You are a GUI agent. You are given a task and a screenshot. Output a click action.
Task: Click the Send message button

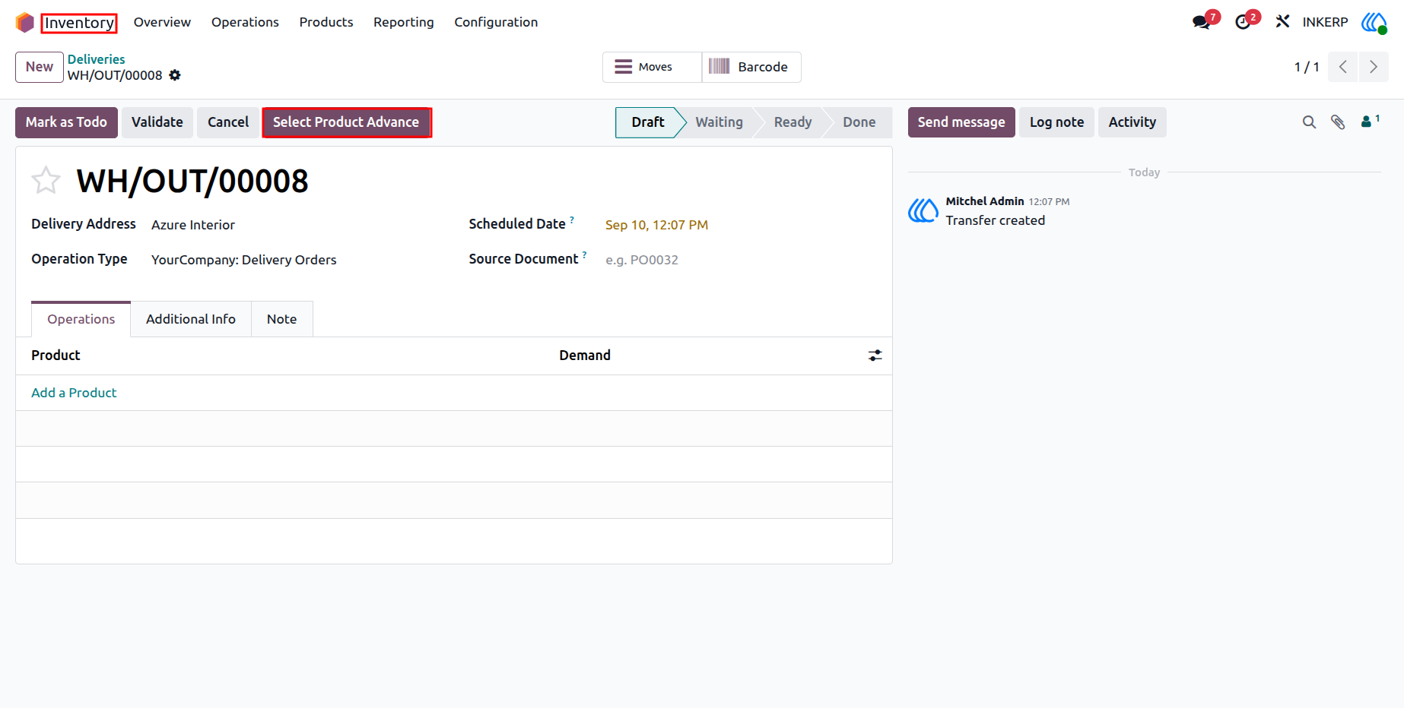pos(961,122)
